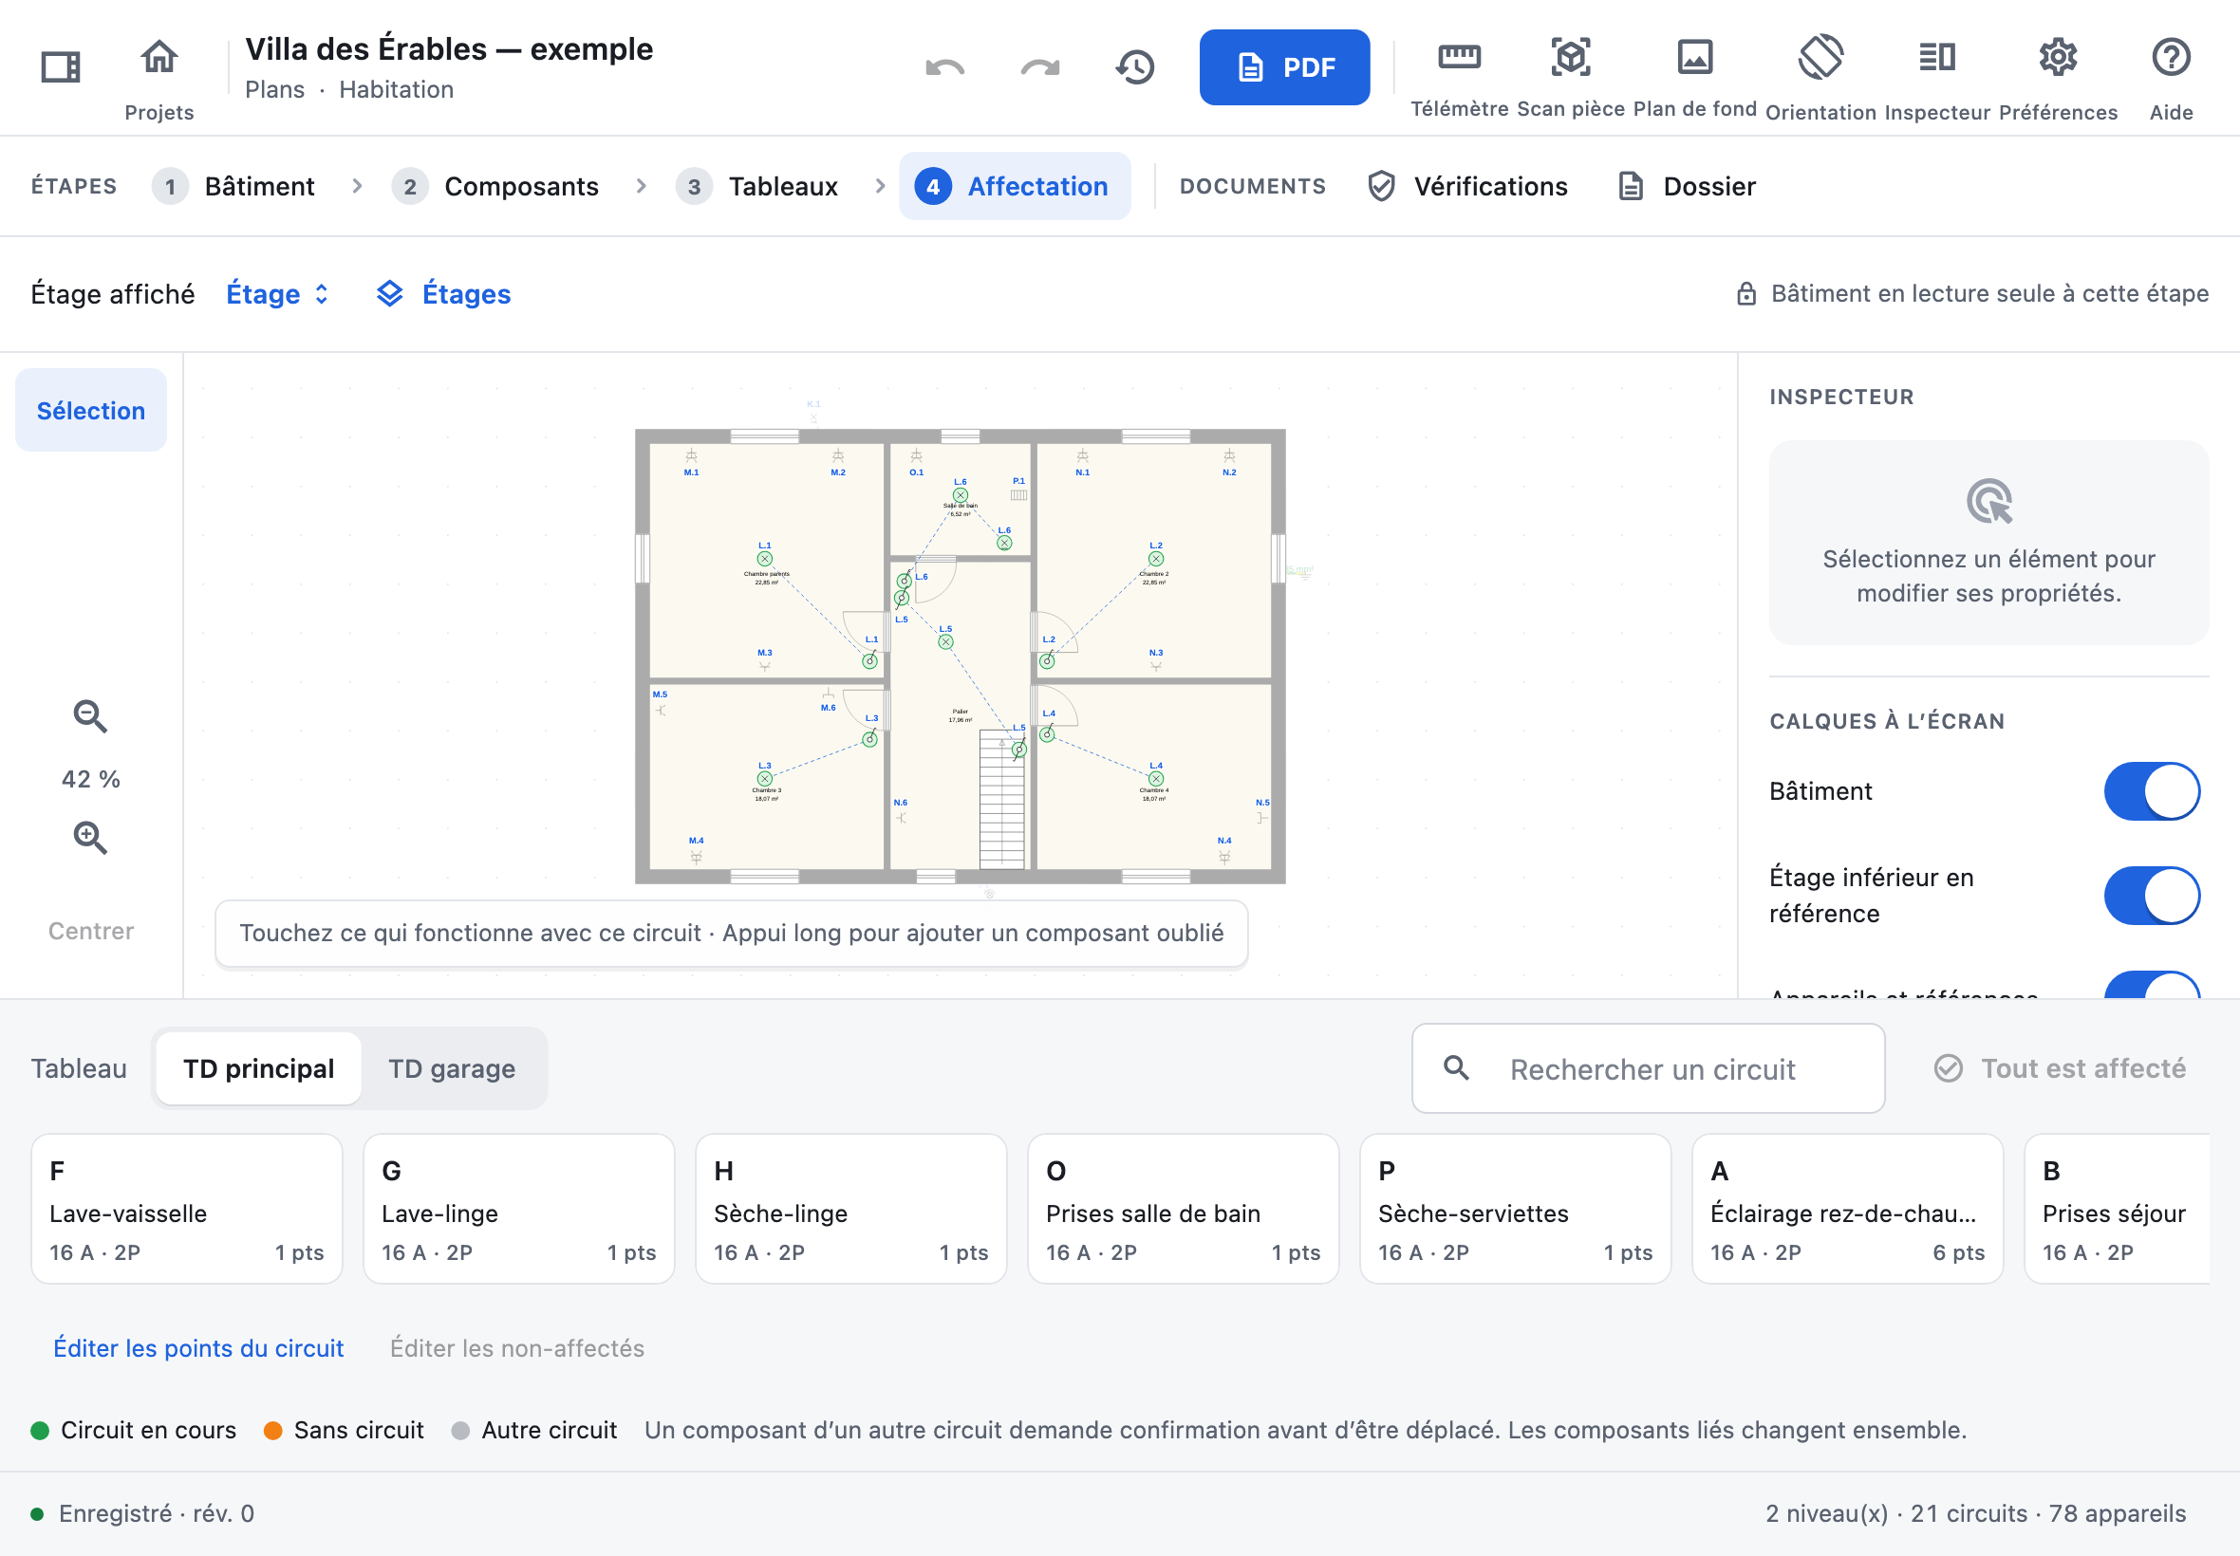
Task: Click Éditer les points du circuit
Action: (x=198, y=1348)
